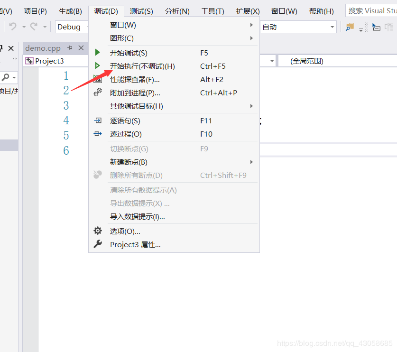
Task: Open the Debug configuration dropdown
Action: (71, 27)
